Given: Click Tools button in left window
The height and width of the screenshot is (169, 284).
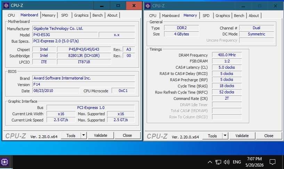Looking at the screenshot, I should pos(71,136).
